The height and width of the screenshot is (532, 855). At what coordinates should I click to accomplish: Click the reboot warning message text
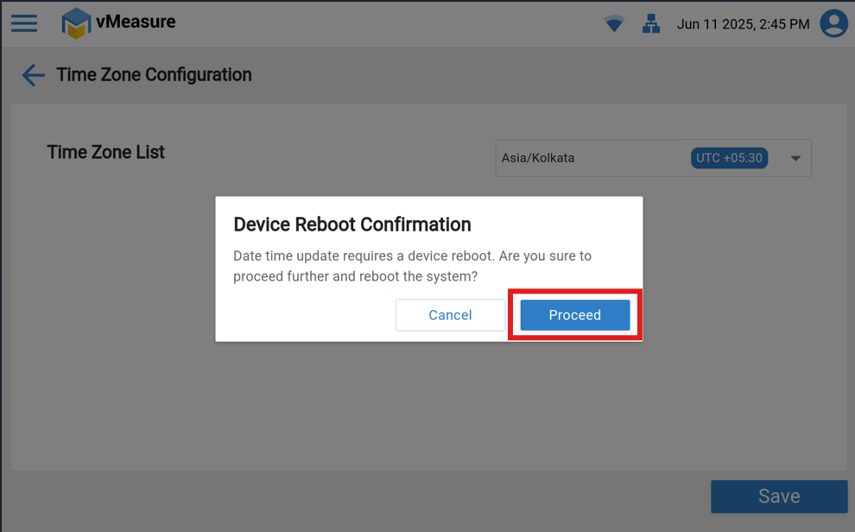point(412,266)
